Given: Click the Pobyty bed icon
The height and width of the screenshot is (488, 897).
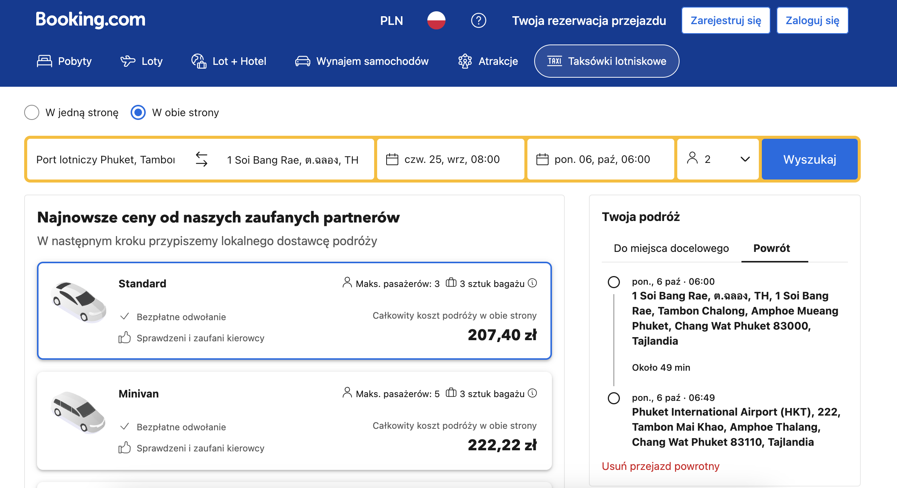Looking at the screenshot, I should 45,61.
